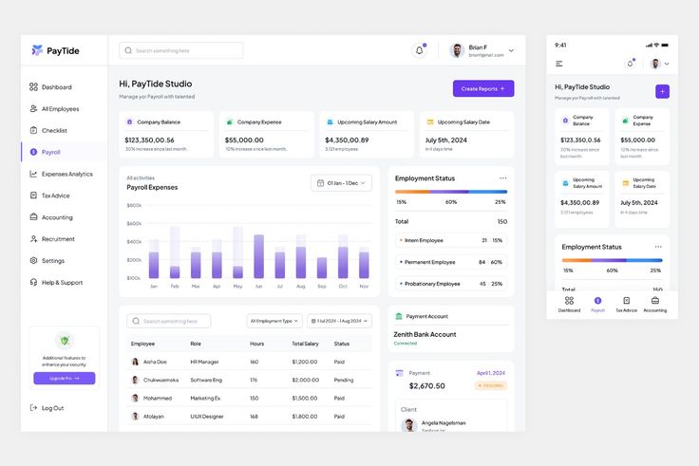Click the Payment card icon
699x466 pixels.
[400, 373]
